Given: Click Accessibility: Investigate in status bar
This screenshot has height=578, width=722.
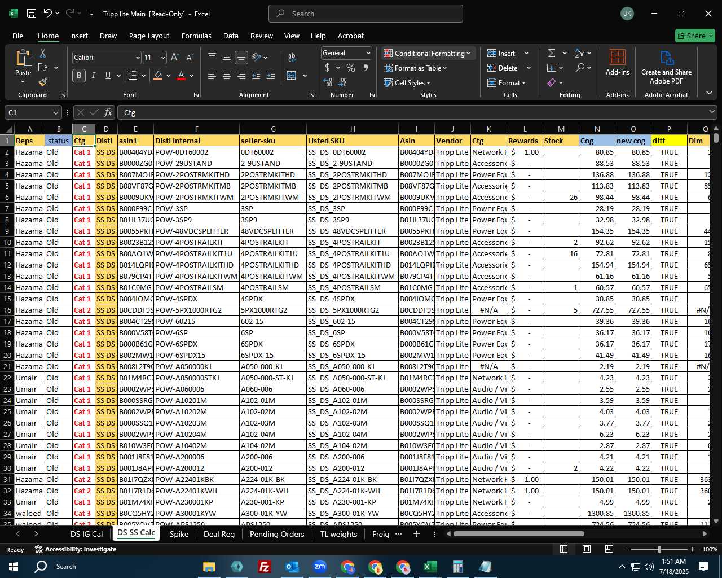Looking at the screenshot, I should 76,549.
